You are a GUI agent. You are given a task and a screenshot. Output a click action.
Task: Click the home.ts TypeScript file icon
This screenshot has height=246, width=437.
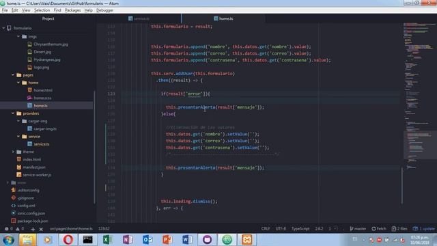click(30, 105)
